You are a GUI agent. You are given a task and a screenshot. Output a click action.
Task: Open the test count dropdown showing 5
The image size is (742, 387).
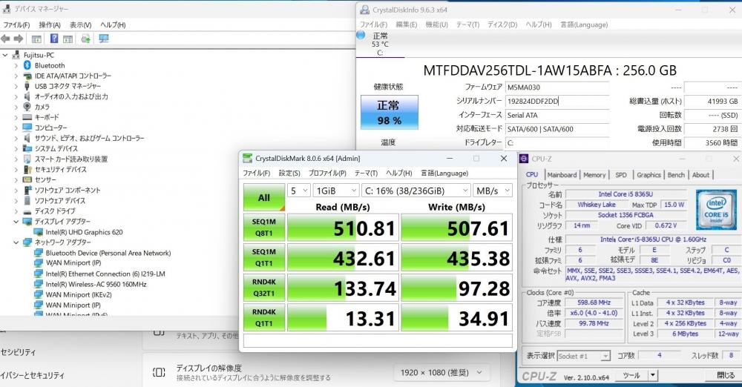(x=298, y=191)
